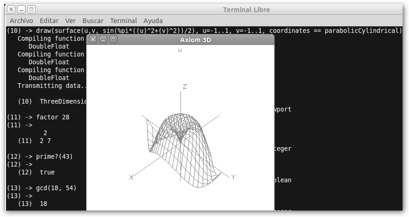Open the Ver menu

pos(70,21)
